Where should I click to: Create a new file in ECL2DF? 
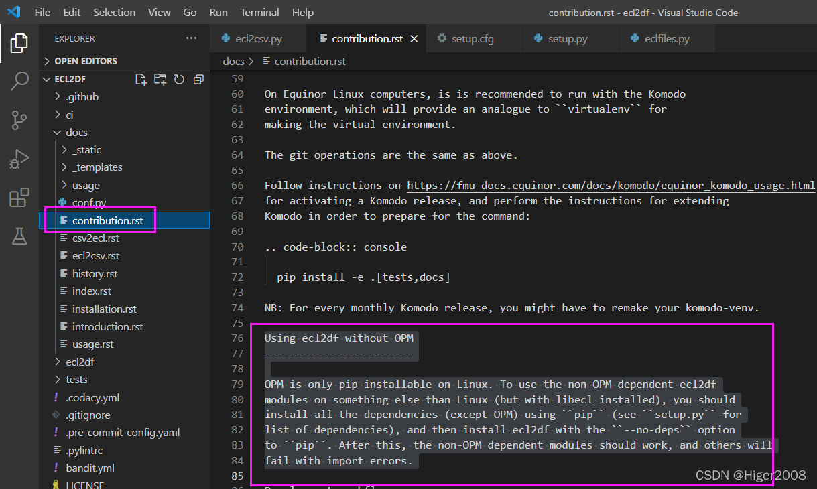click(x=141, y=80)
